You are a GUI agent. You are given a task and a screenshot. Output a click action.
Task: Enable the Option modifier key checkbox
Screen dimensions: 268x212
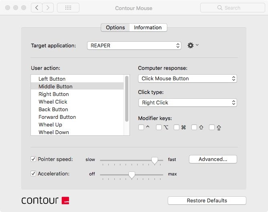pos(159,127)
